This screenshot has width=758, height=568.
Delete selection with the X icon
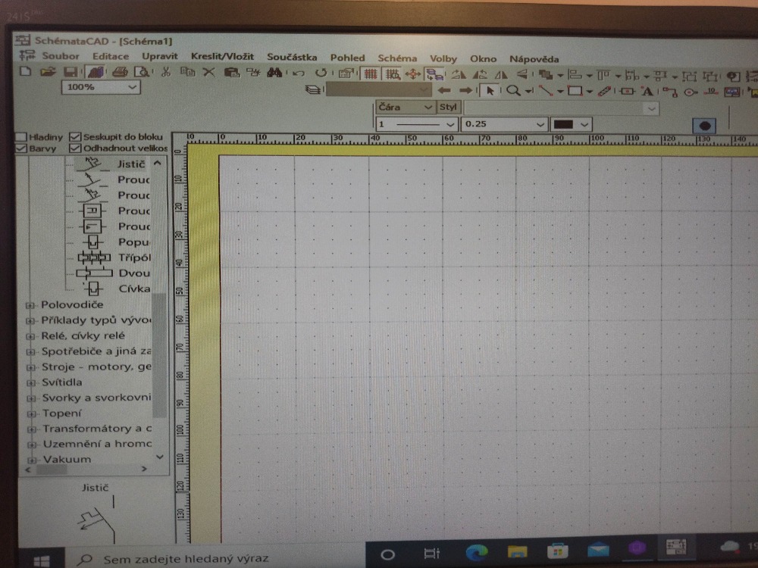[x=208, y=73]
